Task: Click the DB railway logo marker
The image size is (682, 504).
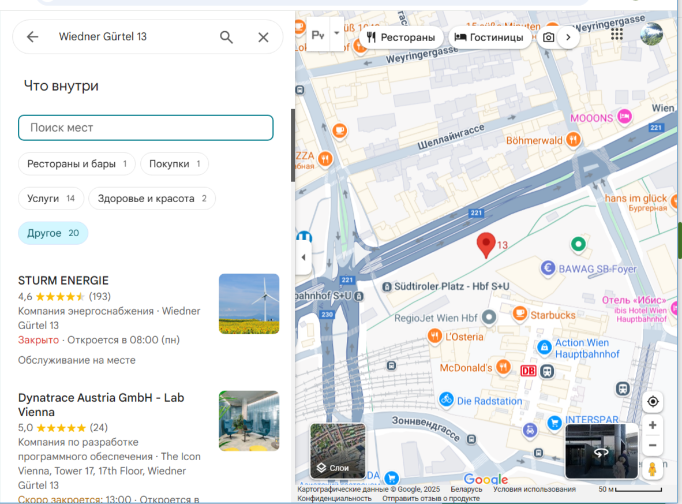Action: (x=528, y=371)
